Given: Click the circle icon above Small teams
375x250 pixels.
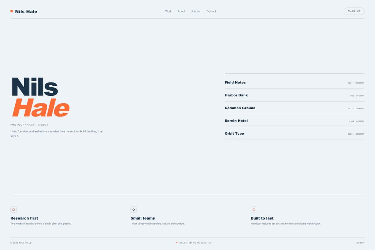Looking at the screenshot, I should point(133,210).
